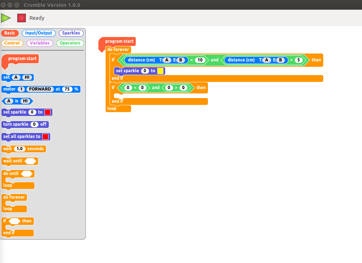
Task: Open the Input/Output blocks category
Action: tap(38, 33)
